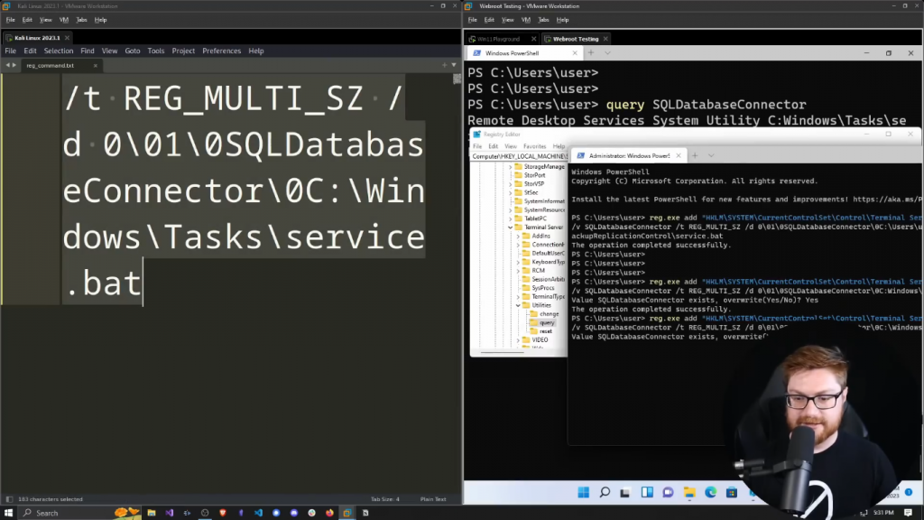Click the Sublime Text minimap scroll area
This screenshot has width=924, height=520.
[x=457, y=79]
